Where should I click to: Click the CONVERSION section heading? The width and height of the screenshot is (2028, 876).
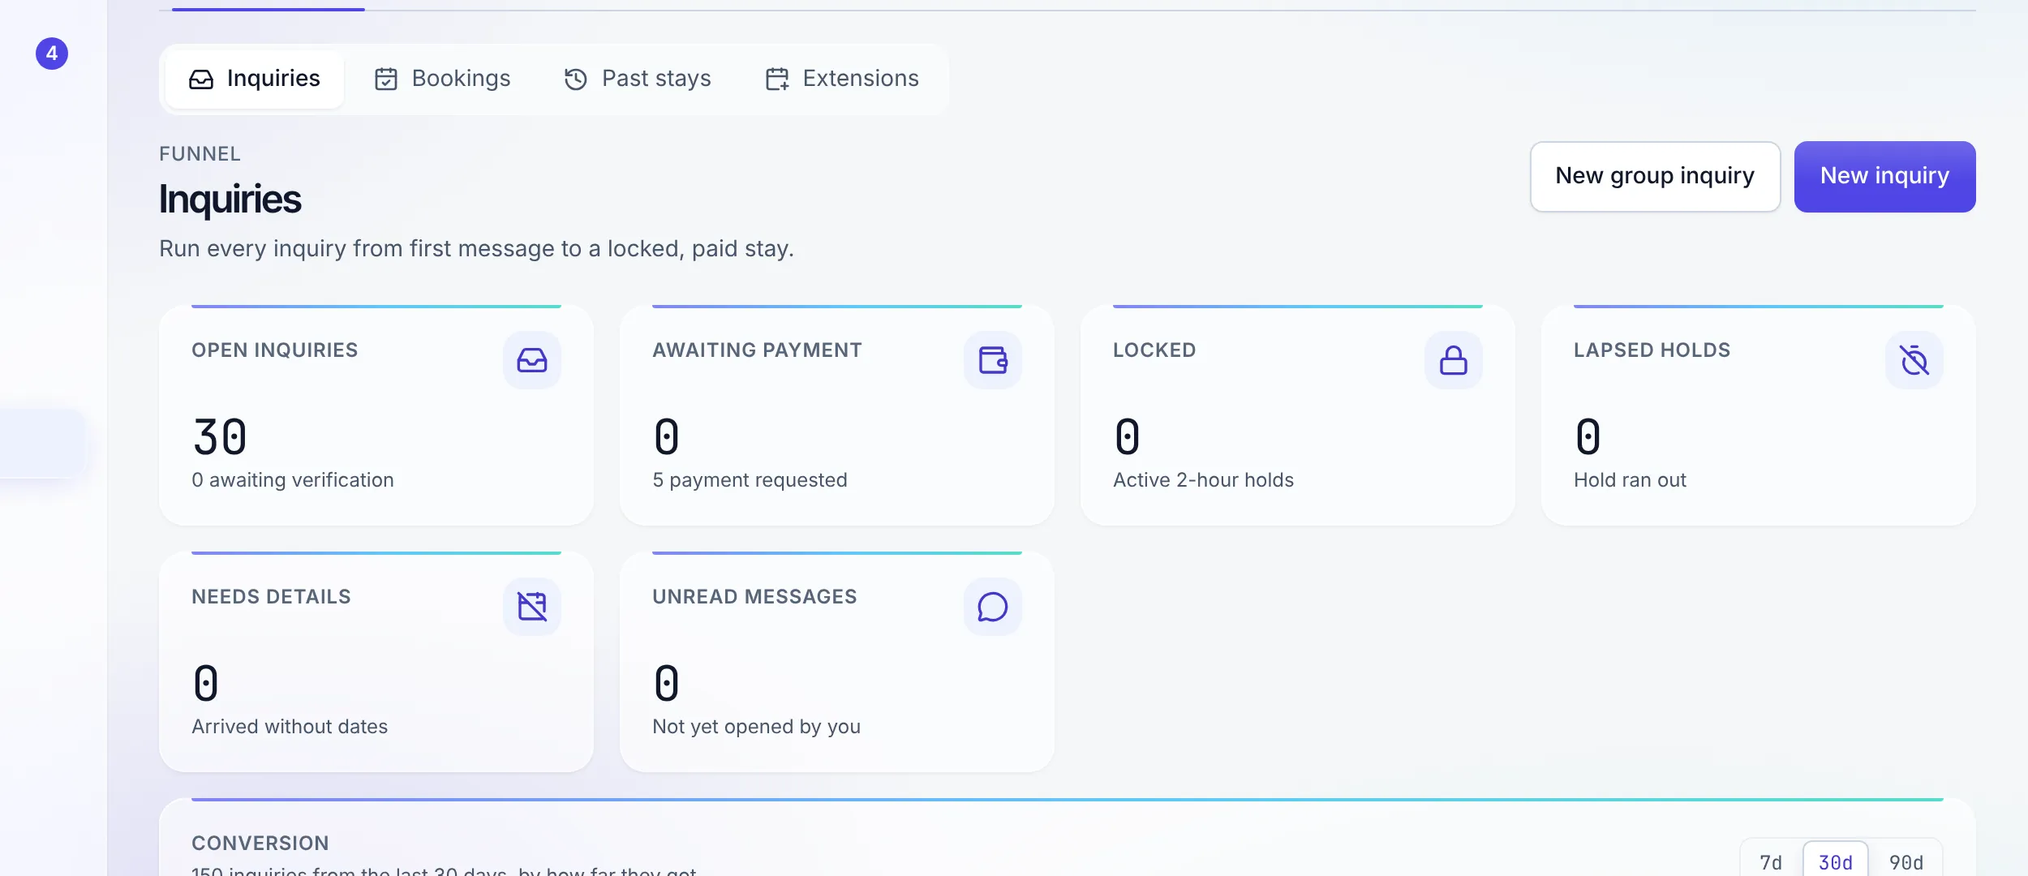tap(260, 844)
